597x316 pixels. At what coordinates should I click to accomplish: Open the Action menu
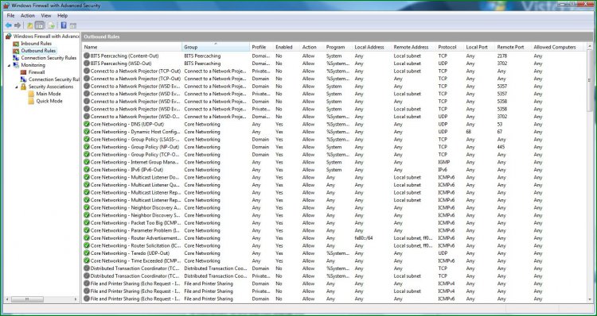point(27,16)
